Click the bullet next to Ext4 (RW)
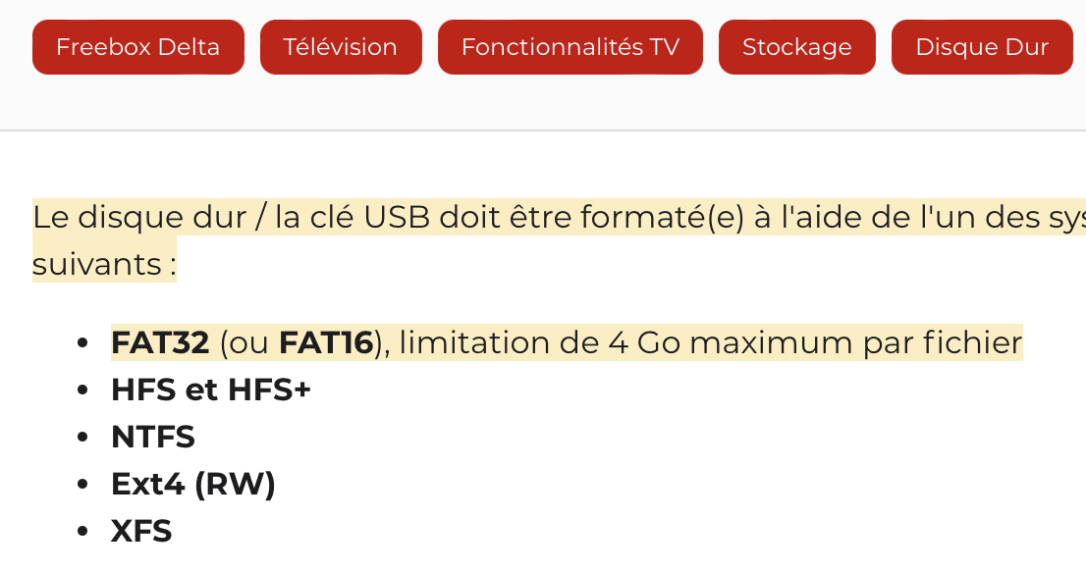Image resolution: width=1086 pixels, height=573 pixels. point(83,485)
